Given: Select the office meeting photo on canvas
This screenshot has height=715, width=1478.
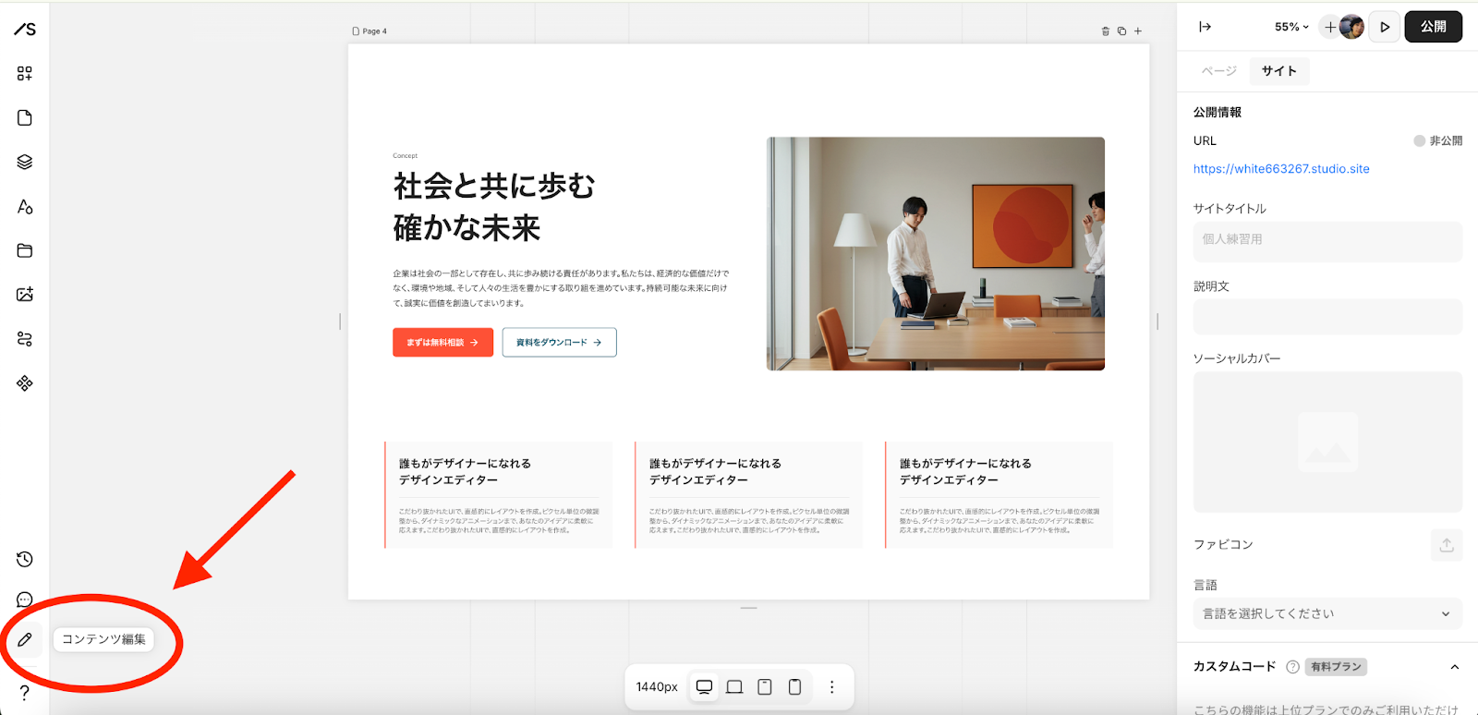Looking at the screenshot, I should (936, 254).
